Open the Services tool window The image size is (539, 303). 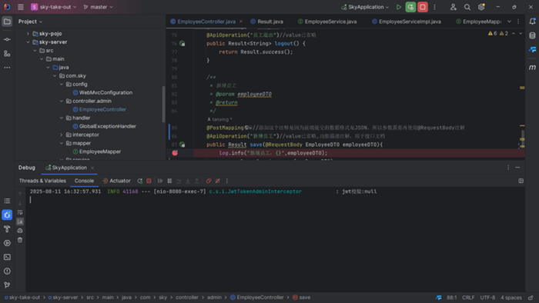pos(7,243)
